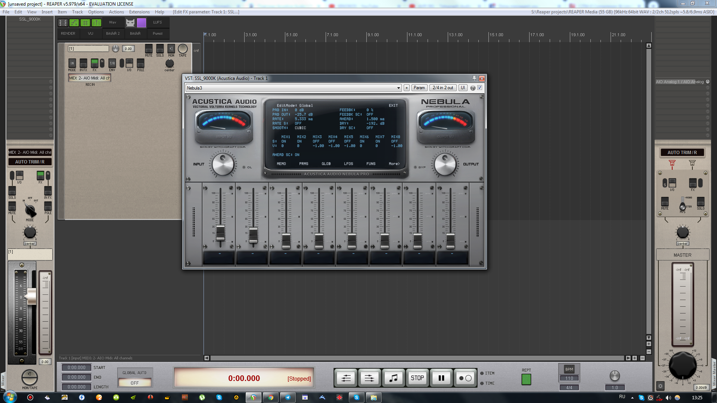
Task: Click the go-to-end transport button
Action: tap(369, 378)
